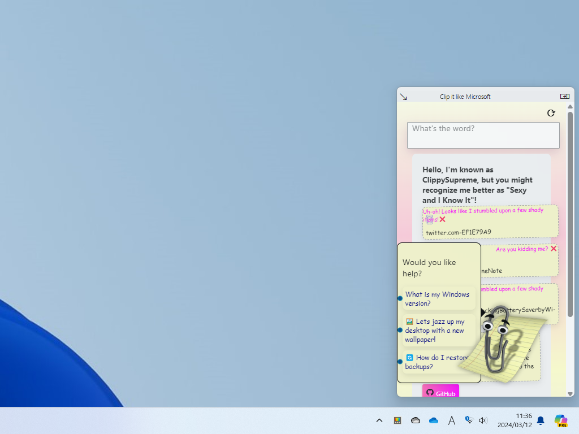Click the input language 'A' tray icon
The image size is (579, 434).
[x=451, y=420]
